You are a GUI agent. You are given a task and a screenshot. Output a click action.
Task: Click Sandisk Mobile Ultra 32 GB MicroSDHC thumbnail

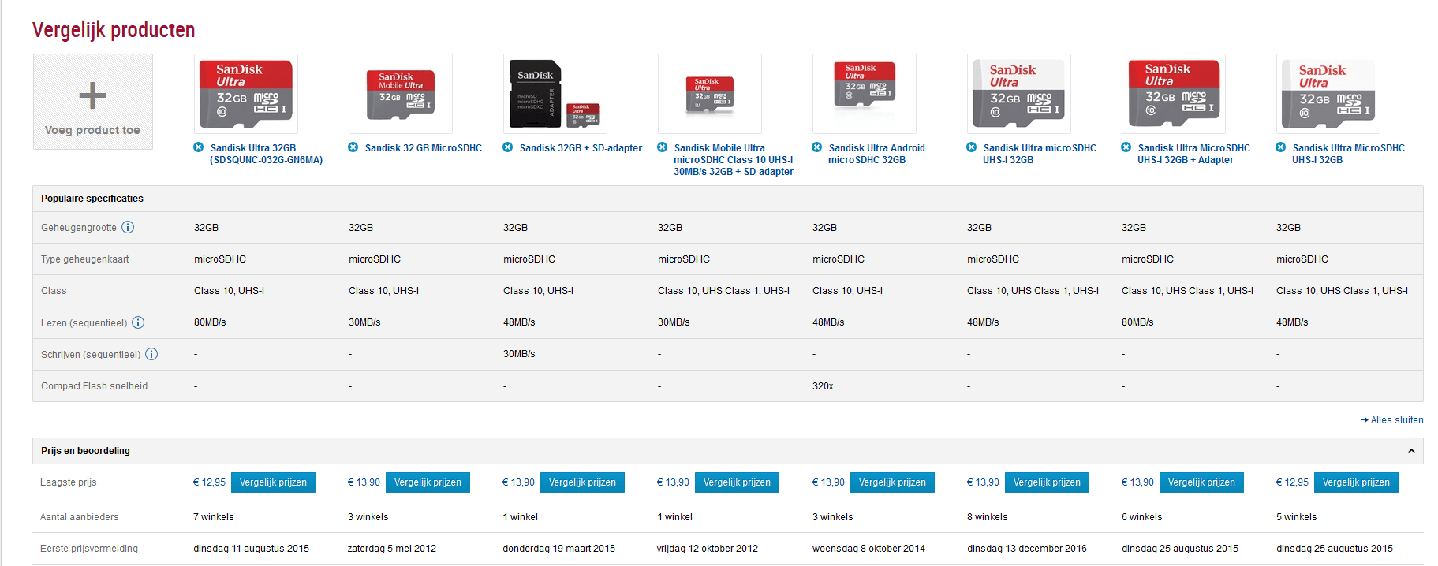[x=401, y=94]
